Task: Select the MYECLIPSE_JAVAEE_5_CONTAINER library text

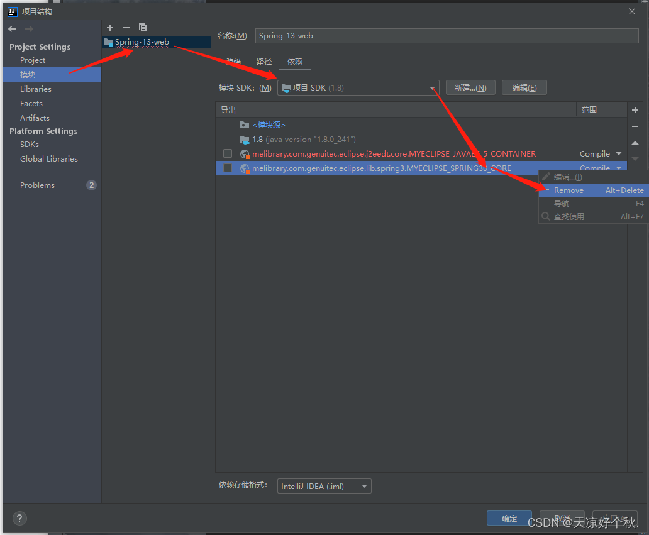Action: coord(394,154)
